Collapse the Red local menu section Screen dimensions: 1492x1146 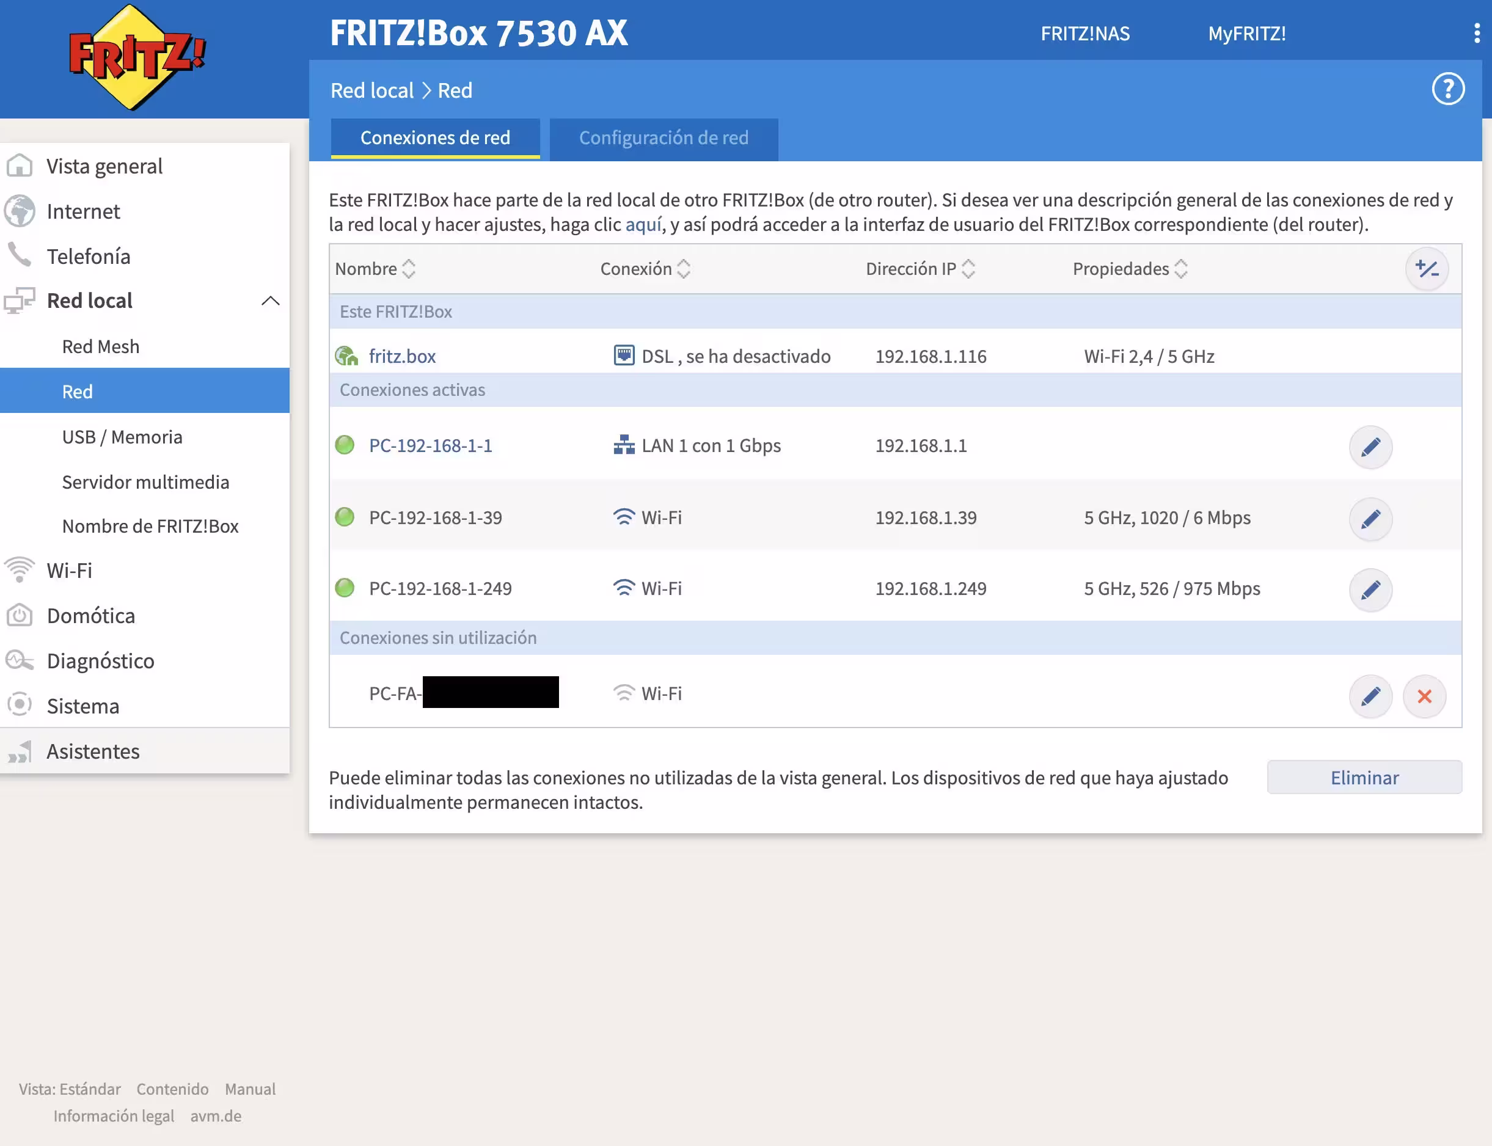coord(270,301)
